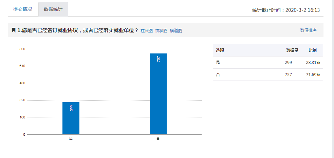Open the 提交情况 tab
Screen dimensions: 334x158
(x=22, y=9)
